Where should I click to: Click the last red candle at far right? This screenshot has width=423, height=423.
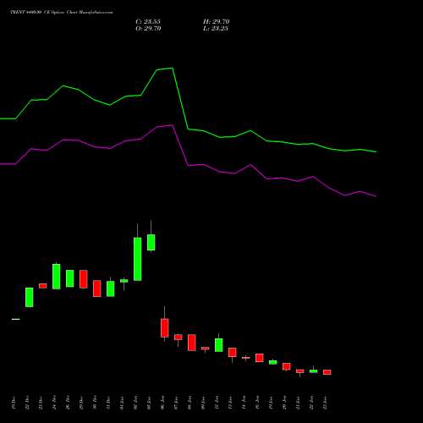pos(327,372)
